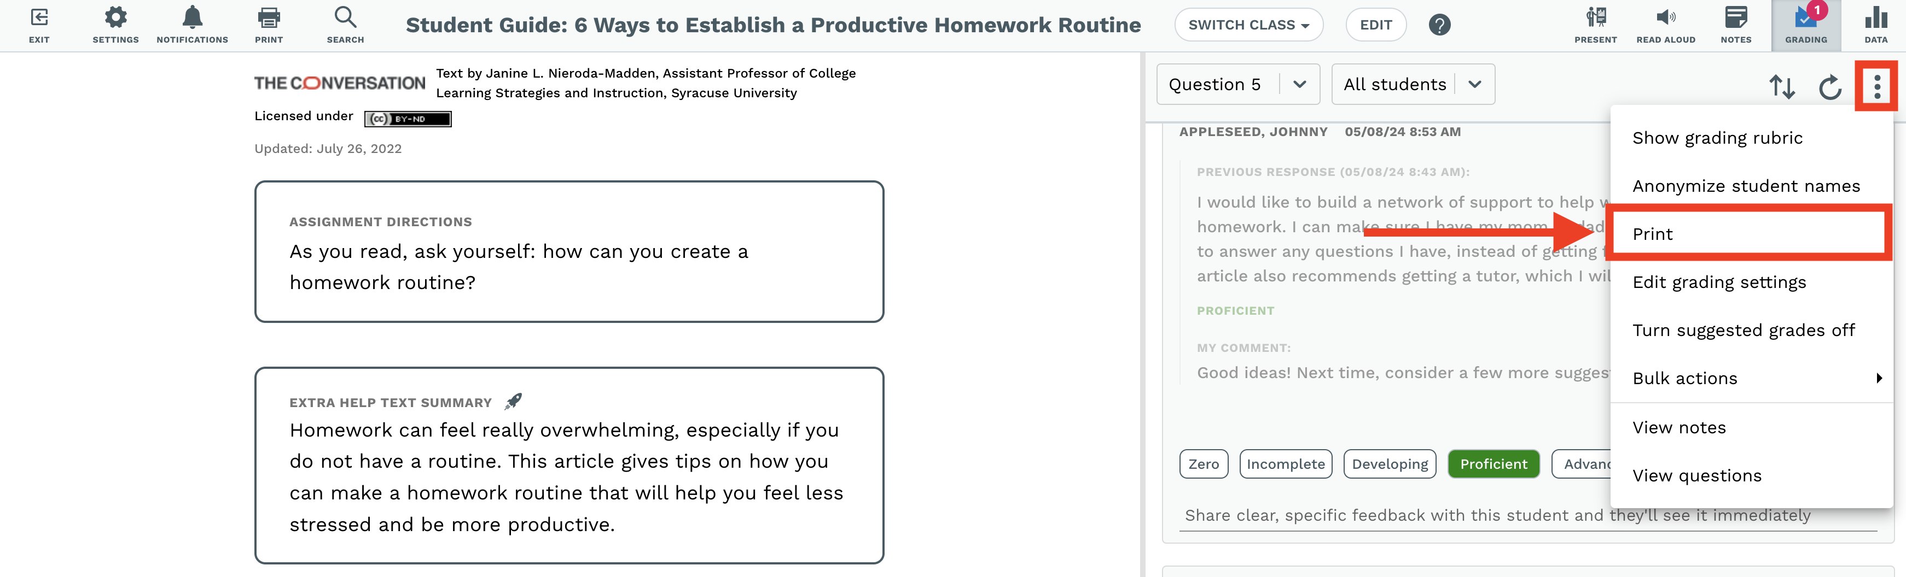Mark response as Incomplete
Image resolution: width=1906 pixels, height=577 pixels.
tap(1285, 464)
